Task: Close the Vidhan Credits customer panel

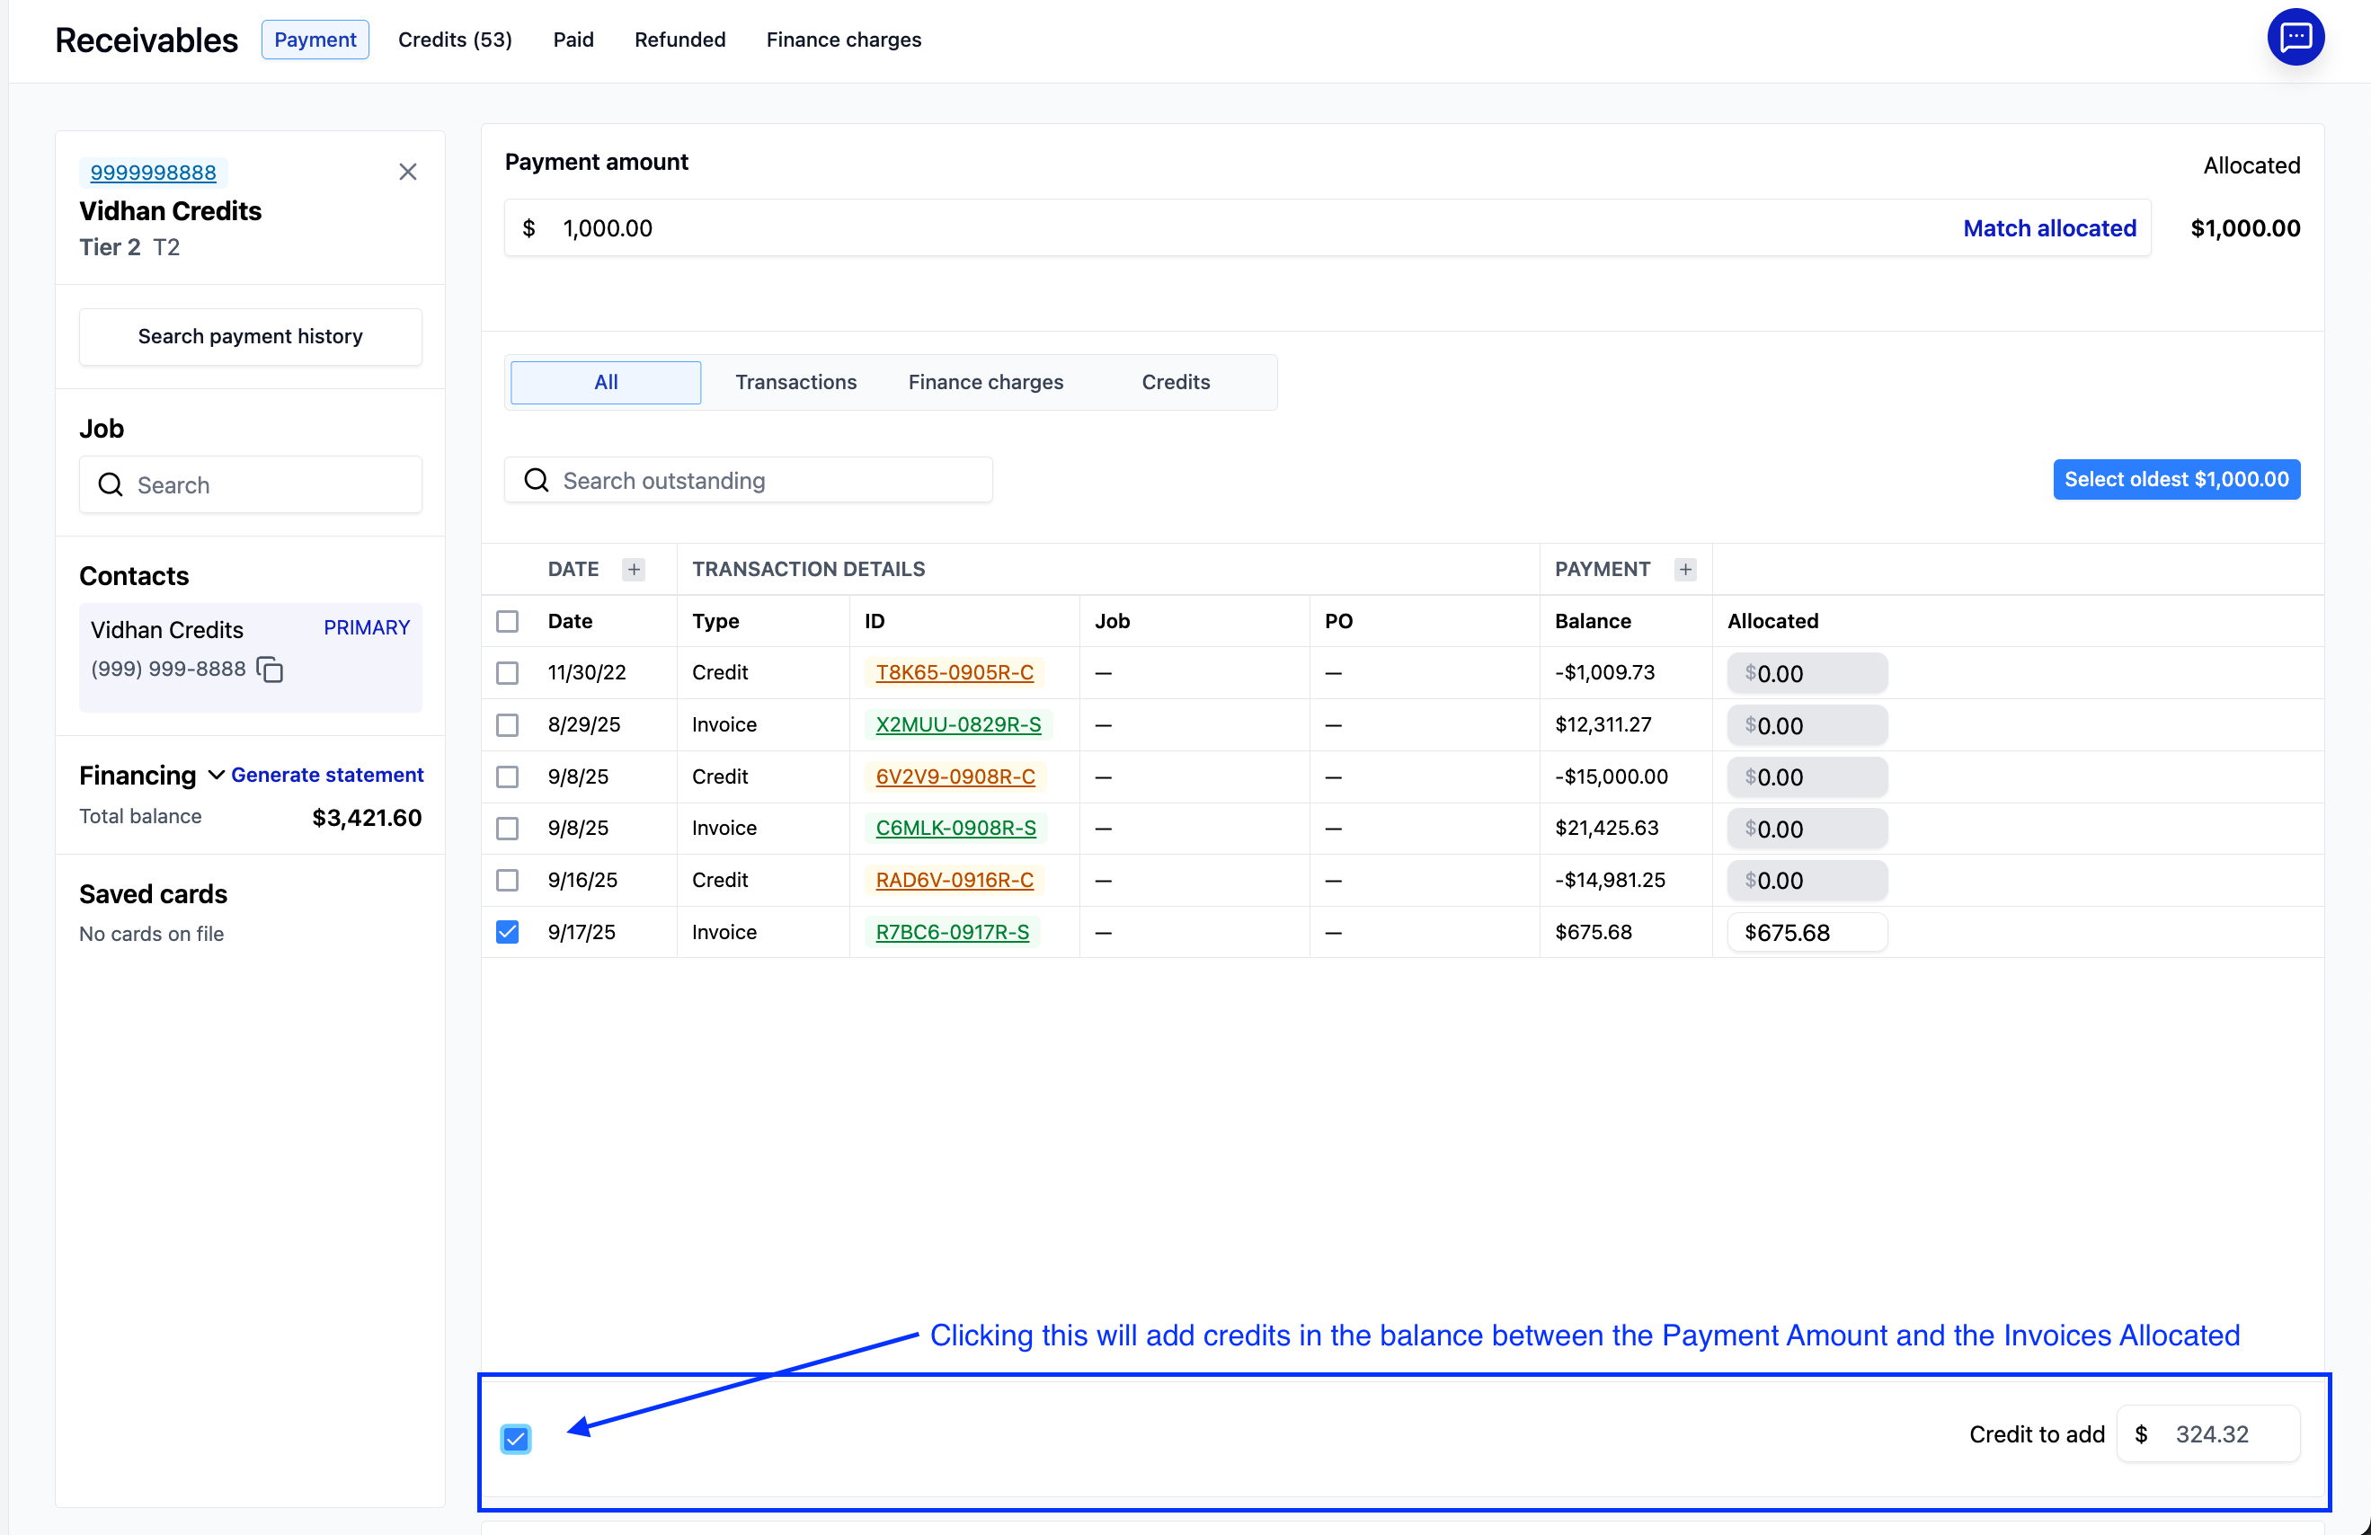Action: 407,173
